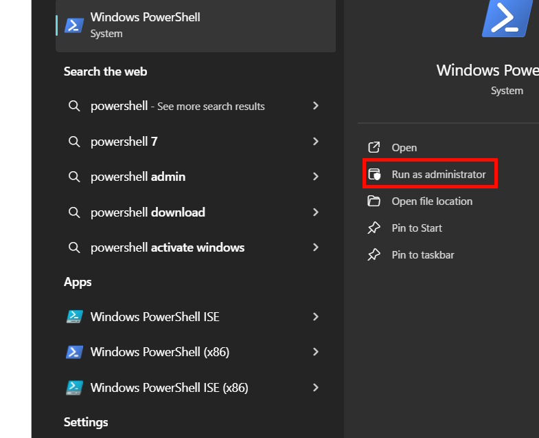Click the large PowerShell logo in preview pane
Viewport: 539px width, 438px height.
point(507,19)
